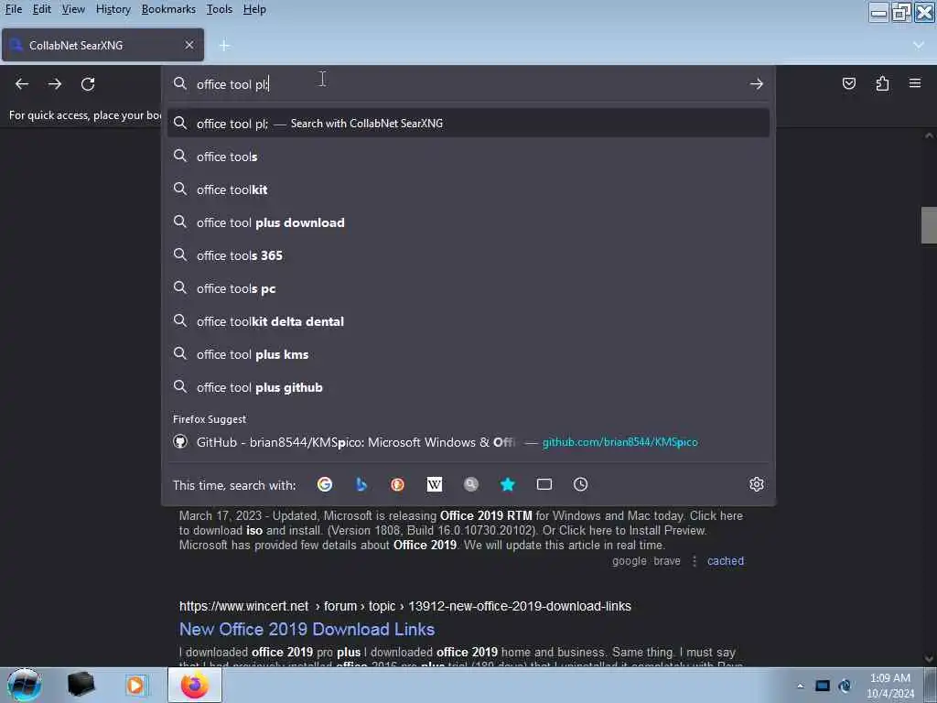Search this time with SearXNG magnifier

click(471, 484)
